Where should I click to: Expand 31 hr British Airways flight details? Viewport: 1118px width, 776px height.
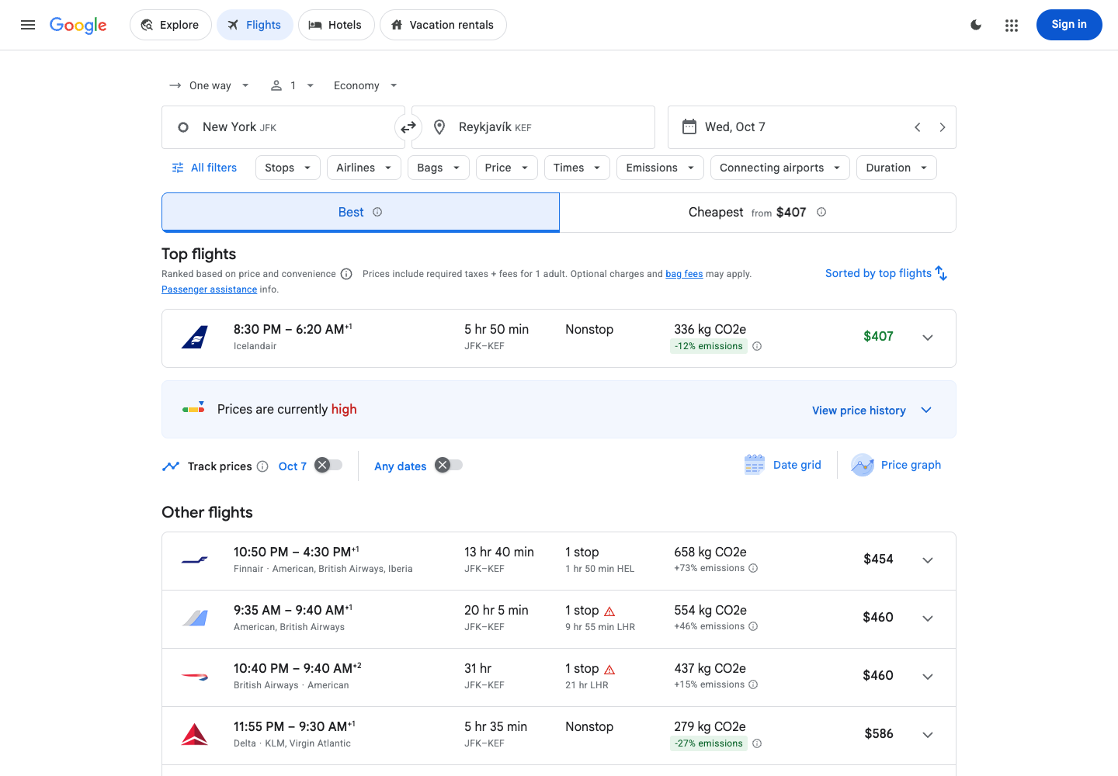point(928,677)
